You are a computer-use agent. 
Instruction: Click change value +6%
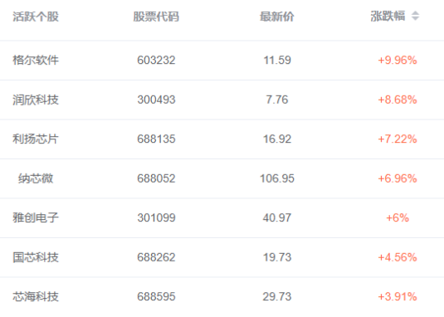(398, 217)
